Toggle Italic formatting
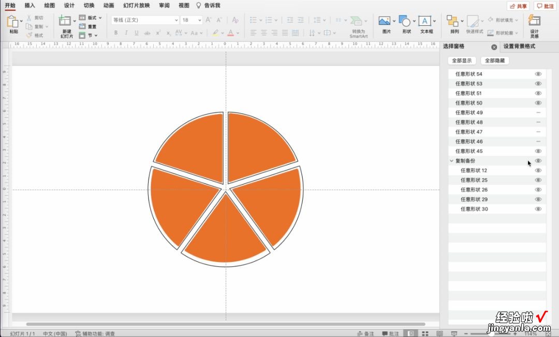The width and height of the screenshot is (559, 337). click(126, 33)
